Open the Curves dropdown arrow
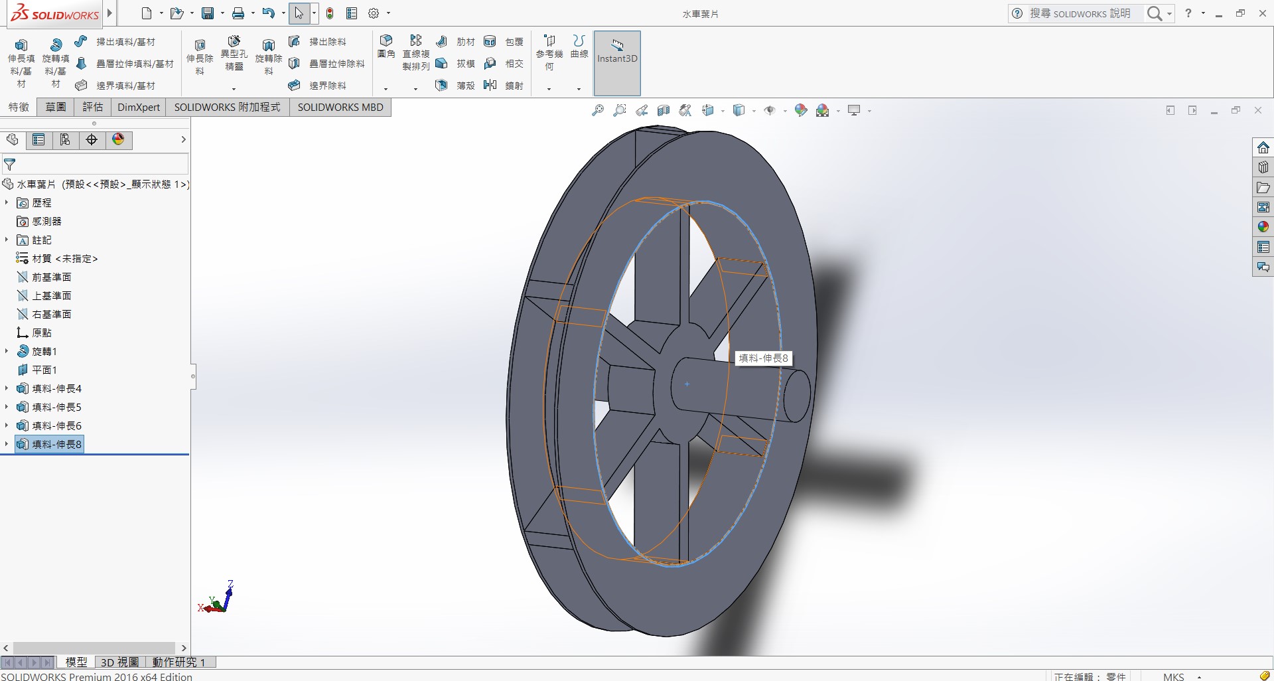Screen dimensions: 1274x681 point(579,89)
